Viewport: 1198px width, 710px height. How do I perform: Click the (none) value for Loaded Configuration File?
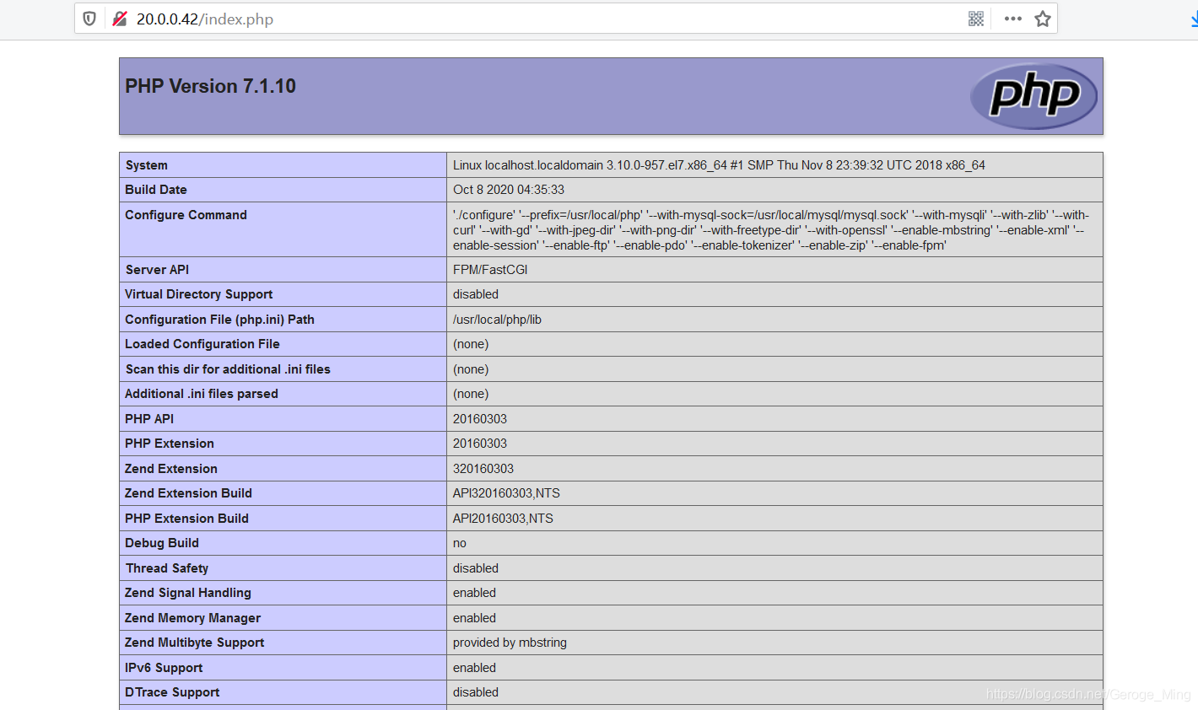471,344
